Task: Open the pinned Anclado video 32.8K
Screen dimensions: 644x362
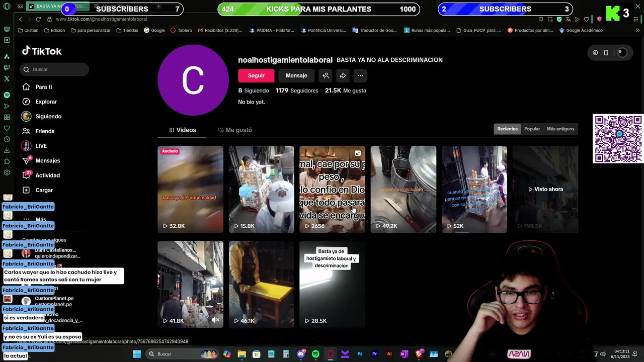Action: click(190, 189)
